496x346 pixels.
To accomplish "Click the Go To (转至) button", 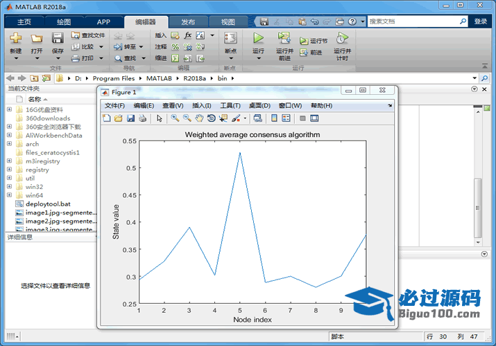I will tap(126, 46).
